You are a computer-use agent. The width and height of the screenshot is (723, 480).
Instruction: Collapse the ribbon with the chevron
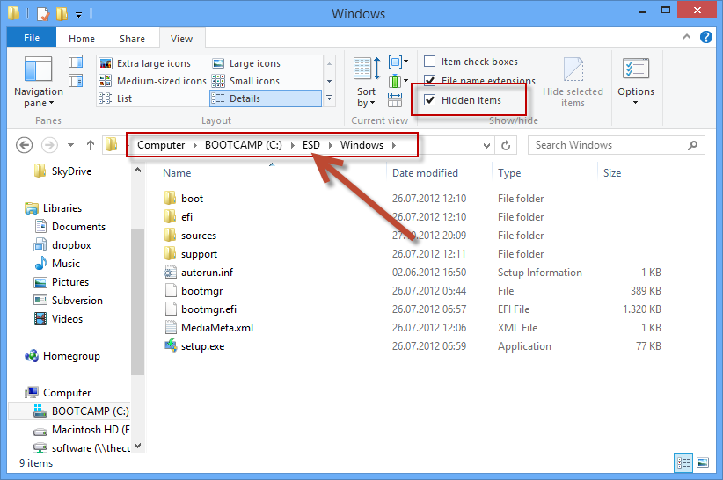(687, 38)
